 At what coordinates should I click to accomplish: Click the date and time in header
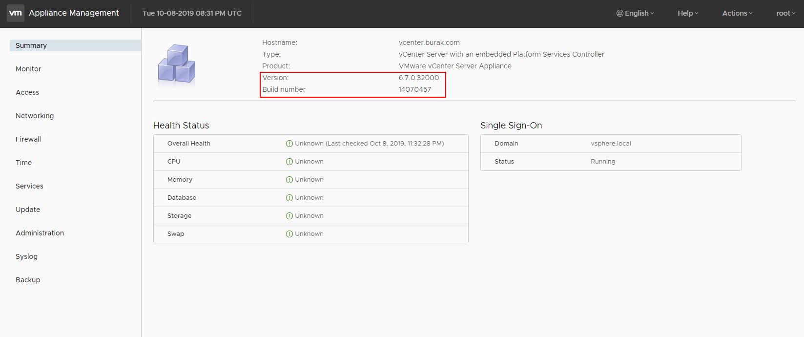(x=192, y=13)
